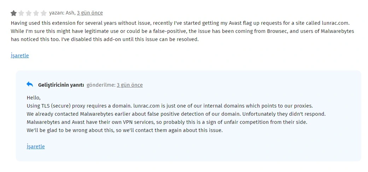Click the blue reply arrow icon
This screenshot has height=172, width=368.
coord(30,85)
